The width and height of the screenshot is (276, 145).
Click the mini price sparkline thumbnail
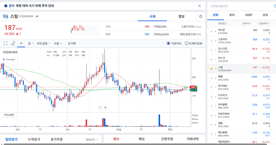[85, 30]
